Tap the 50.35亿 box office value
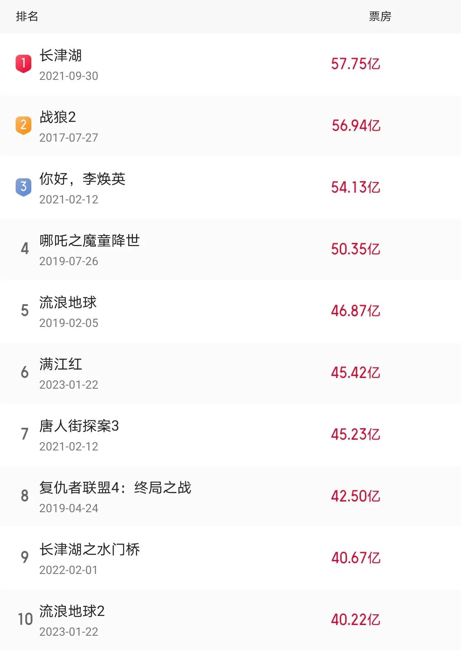This screenshot has height=653, width=461. (356, 249)
